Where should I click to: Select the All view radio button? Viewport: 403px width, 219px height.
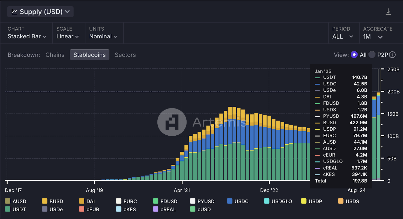click(354, 55)
